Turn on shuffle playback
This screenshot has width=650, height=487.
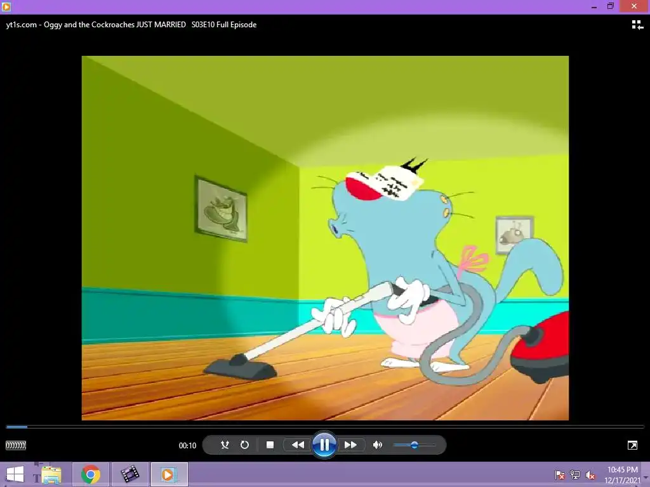coord(225,445)
